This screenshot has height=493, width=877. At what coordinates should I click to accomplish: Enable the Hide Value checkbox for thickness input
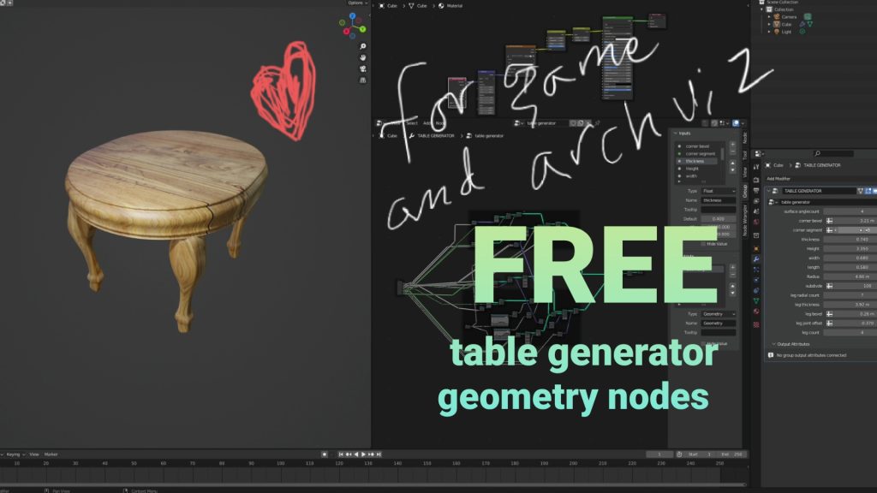click(x=703, y=244)
